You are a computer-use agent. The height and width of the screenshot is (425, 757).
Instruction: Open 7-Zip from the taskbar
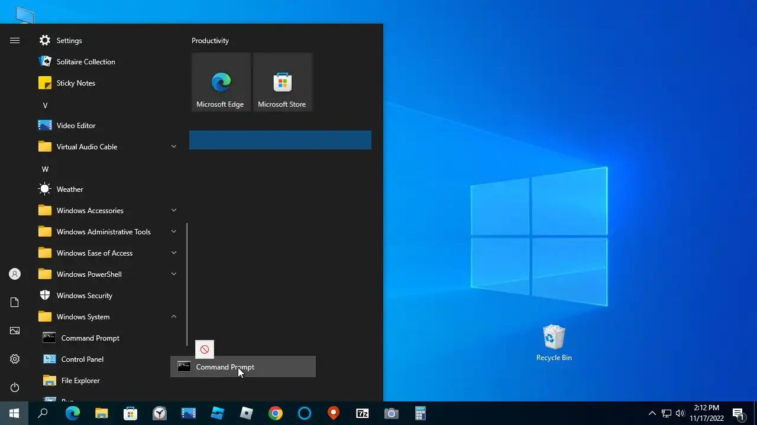pyautogui.click(x=363, y=413)
